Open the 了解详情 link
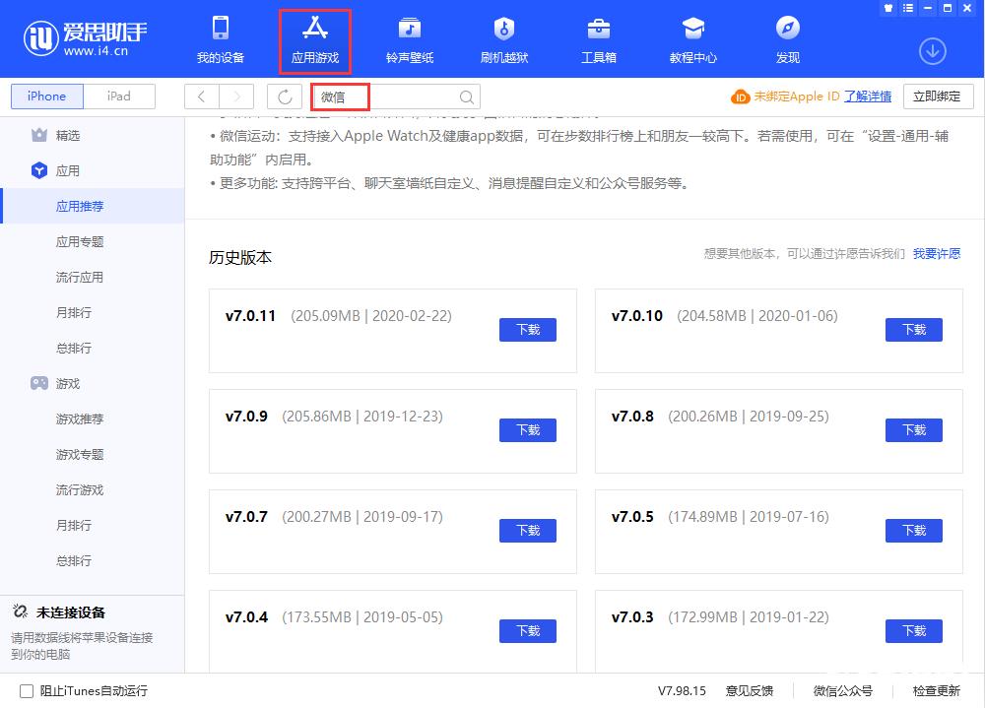Screen dimensions: 985x708 pyautogui.click(x=868, y=97)
